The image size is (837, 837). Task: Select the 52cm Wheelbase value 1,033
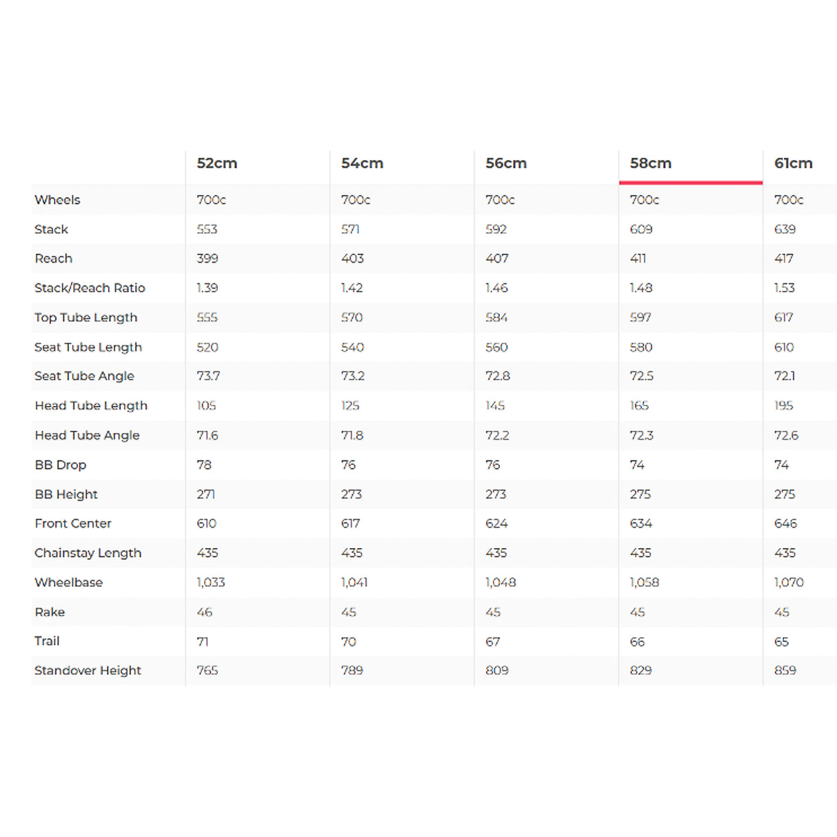pos(210,583)
